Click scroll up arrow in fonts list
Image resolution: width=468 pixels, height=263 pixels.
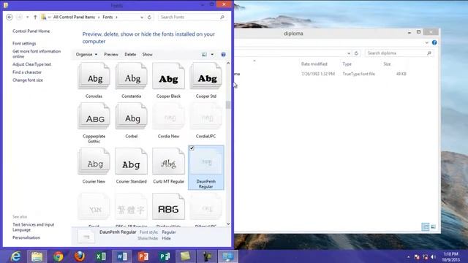click(x=228, y=64)
